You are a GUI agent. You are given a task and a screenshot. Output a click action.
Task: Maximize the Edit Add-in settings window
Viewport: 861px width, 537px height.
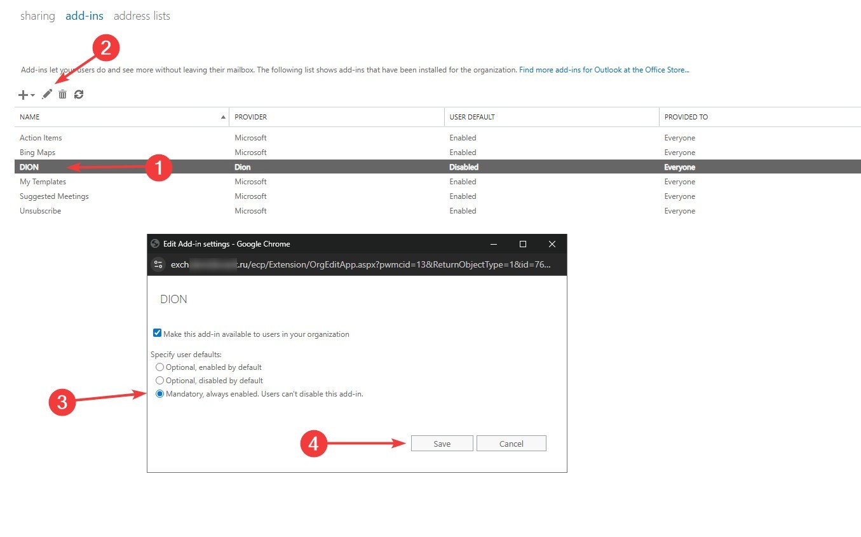click(523, 244)
